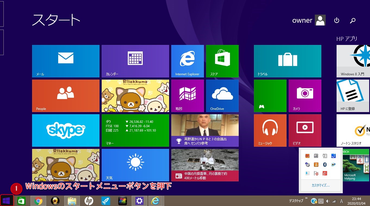Click the blue hook-shaped icon in tray popup
Screen dimensions: 370x206
[333, 156]
